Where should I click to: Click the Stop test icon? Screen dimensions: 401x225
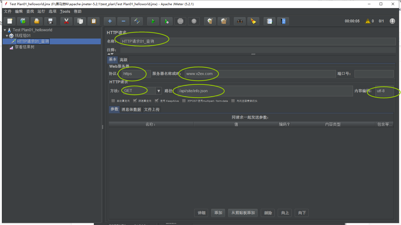180,21
